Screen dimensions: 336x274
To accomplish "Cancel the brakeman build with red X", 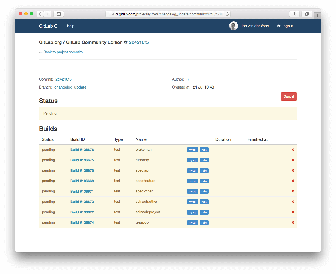I will [x=293, y=150].
